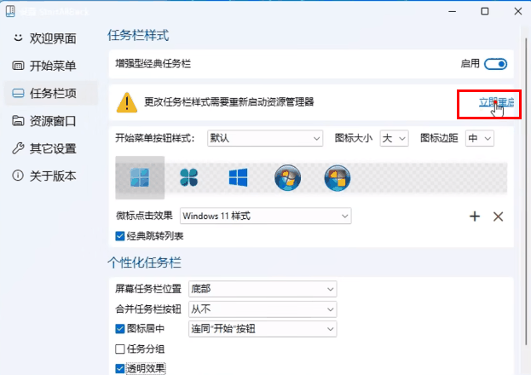Uncheck the 图标居中 checkbox
The width and height of the screenshot is (531, 375).
(x=120, y=329)
